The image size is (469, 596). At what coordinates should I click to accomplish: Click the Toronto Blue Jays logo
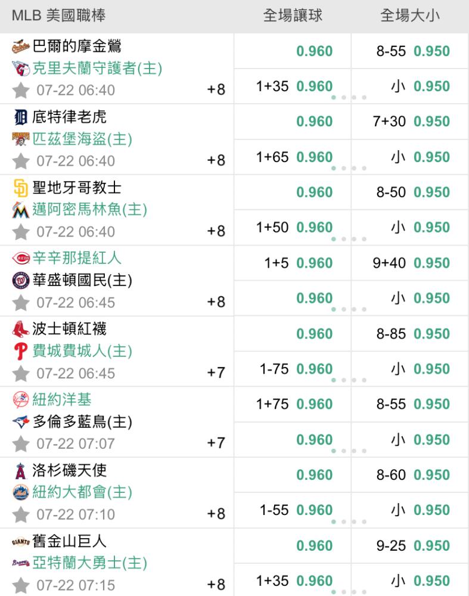[20, 421]
